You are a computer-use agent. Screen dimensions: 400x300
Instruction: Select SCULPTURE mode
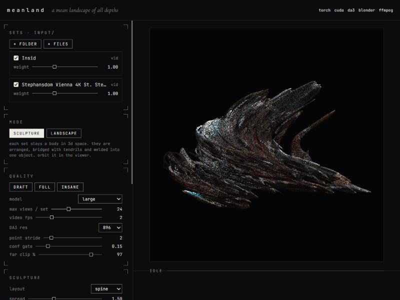(x=26, y=133)
